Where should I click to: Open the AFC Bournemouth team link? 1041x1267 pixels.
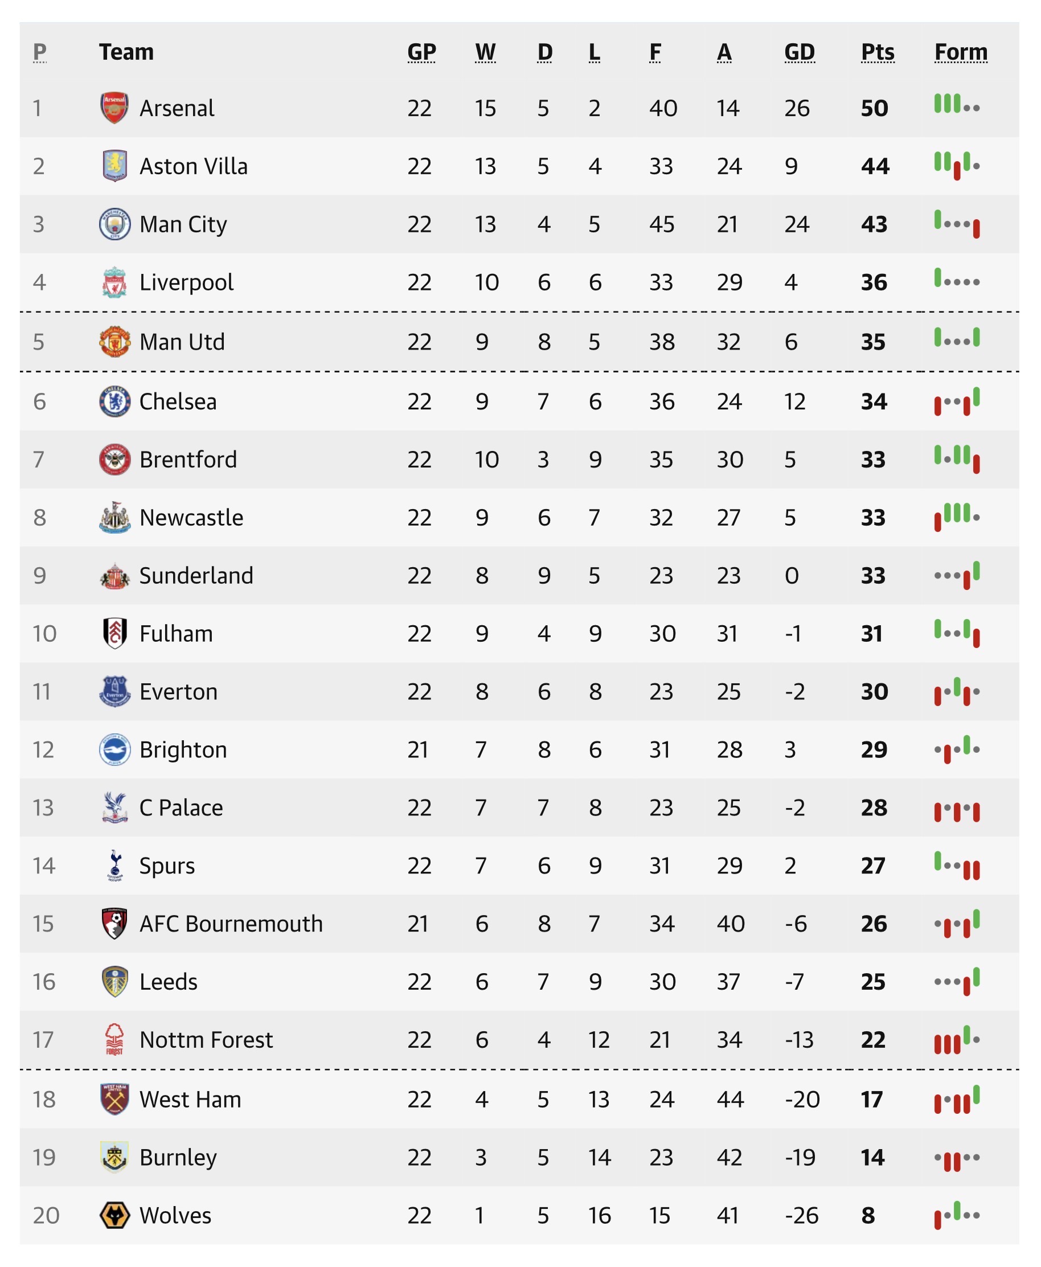click(x=231, y=924)
